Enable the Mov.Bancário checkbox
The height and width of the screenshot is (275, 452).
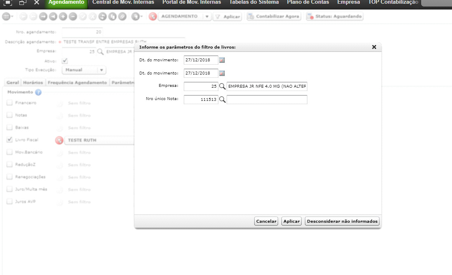(9, 152)
